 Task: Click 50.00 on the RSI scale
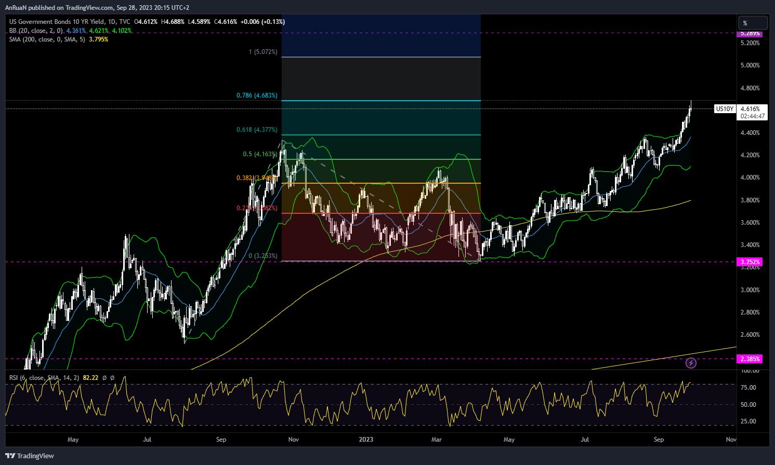[748, 405]
